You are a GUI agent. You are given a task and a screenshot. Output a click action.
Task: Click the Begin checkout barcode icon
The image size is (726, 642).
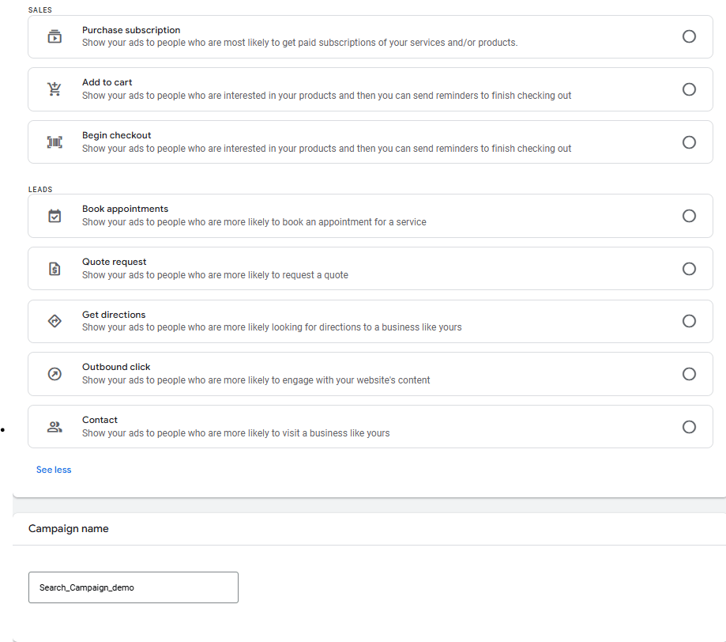coord(55,142)
